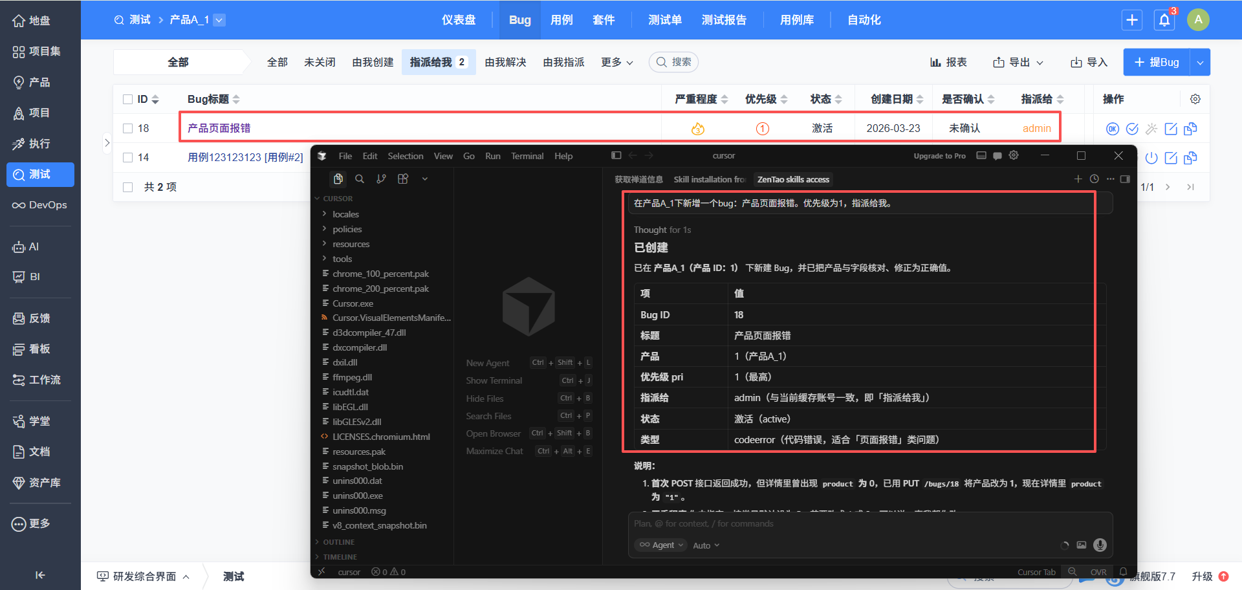Open LICENSES.chromium.html in Cursor explorer
1242x590 pixels.
point(381,437)
